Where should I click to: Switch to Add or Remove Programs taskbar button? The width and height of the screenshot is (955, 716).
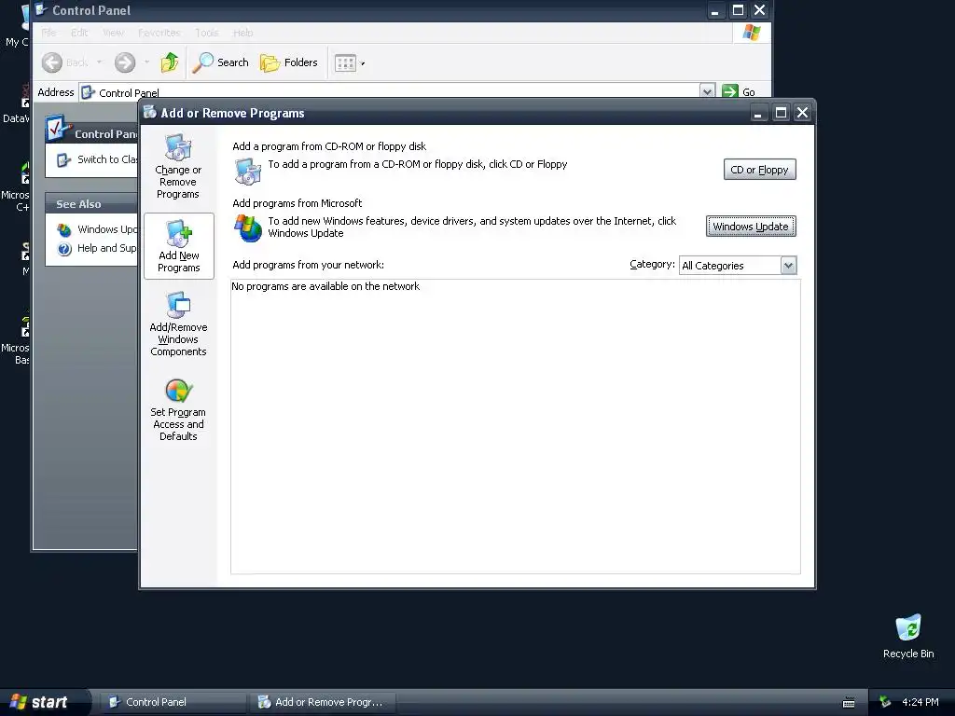coord(323,702)
